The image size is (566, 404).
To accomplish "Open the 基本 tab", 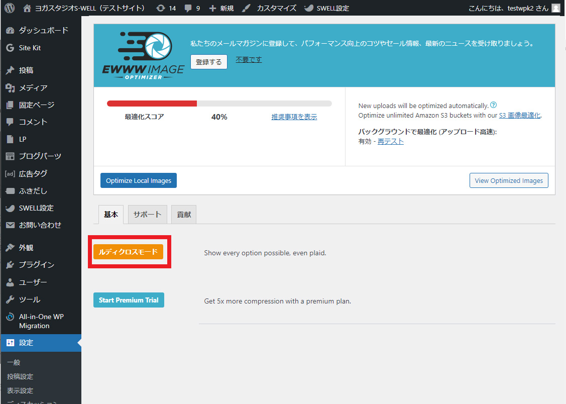I will click(x=111, y=215).
